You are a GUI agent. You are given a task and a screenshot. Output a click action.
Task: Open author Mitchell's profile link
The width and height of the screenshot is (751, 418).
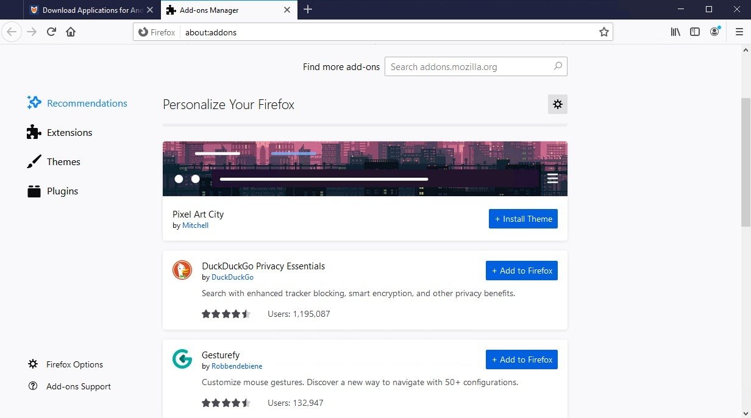click(195, 225)
